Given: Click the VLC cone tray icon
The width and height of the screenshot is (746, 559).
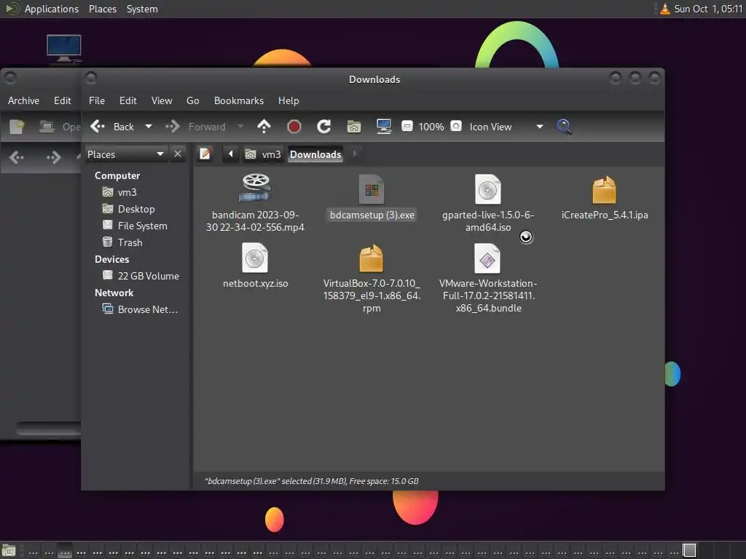Looking at the screenshot, I should coord(665,9).
